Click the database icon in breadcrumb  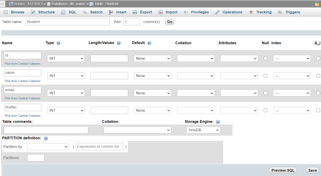point(49,4)
